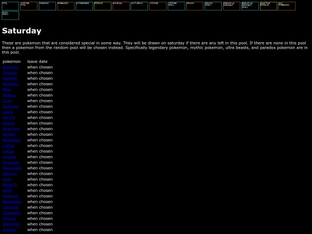Open the VOTING pool box
This screenshot has height=234, width=312.
coord(158,6)
